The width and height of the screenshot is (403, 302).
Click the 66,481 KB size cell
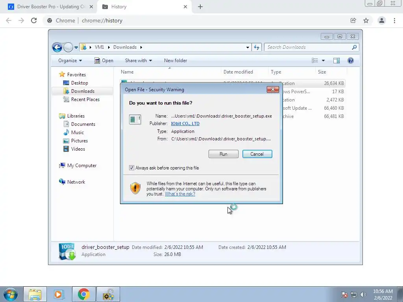pyautogui.click(x=334, y=116)
